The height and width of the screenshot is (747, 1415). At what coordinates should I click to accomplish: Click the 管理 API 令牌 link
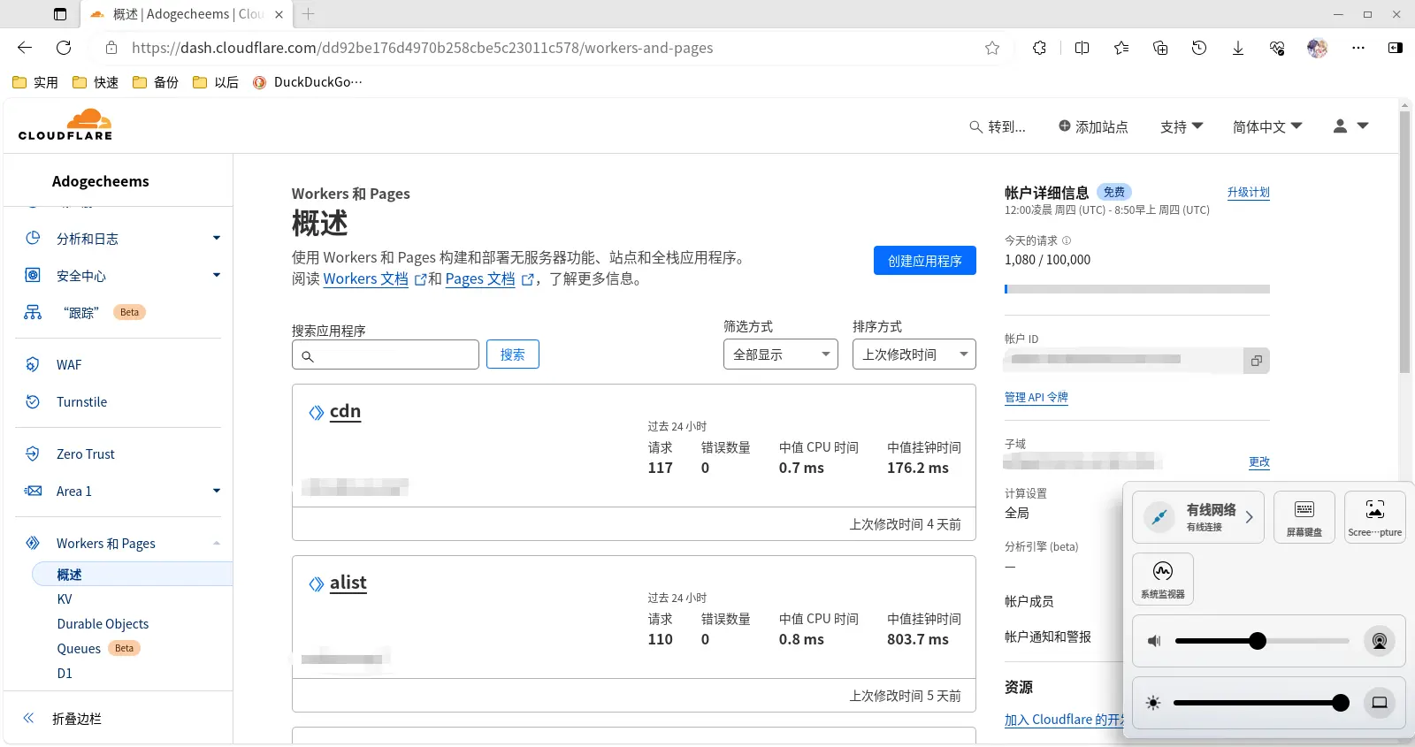click(1036, 398)
